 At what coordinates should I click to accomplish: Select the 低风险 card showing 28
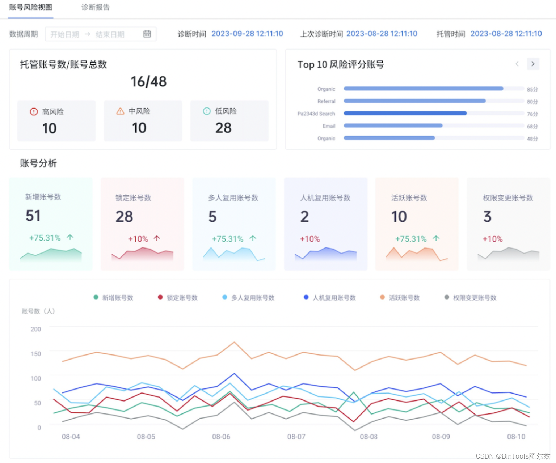coord(229,121)
